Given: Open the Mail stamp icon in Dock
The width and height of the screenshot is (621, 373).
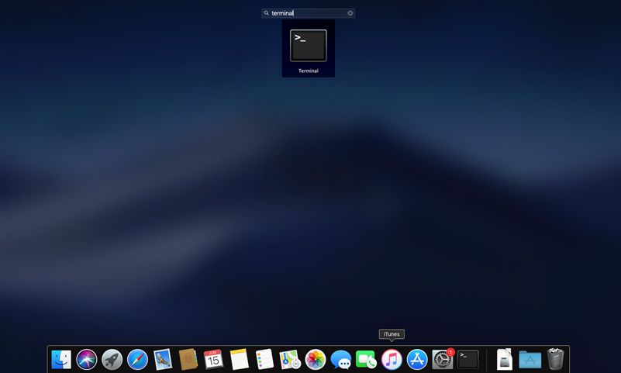Looking at the screenshot, I should (x=163, y=360).
